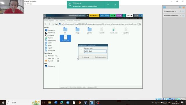Screen dimensions: 186x105
Task: Open Task View on the taskbar
Action: pos(44,102)
